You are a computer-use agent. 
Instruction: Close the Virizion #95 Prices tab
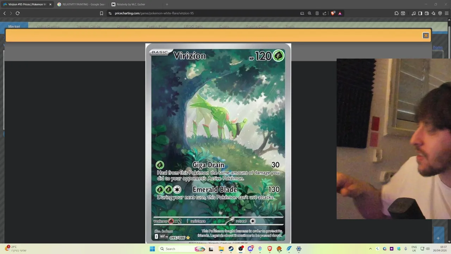coord(50,4)
